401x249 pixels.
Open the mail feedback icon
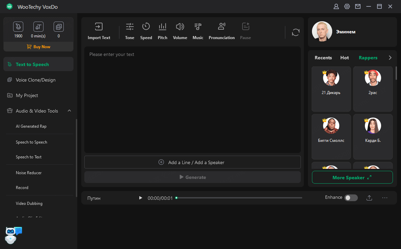point(358,7)
